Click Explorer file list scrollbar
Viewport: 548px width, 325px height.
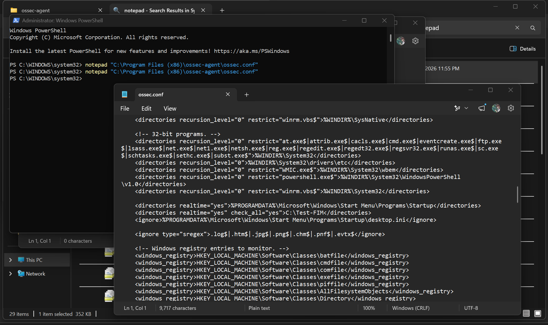(x=542, y=110)
